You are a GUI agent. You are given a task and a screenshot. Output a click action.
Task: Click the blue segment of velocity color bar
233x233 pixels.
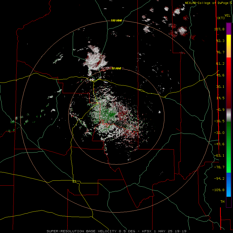point(229,185)
